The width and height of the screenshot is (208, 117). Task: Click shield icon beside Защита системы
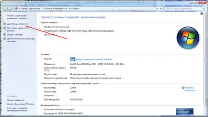[x=5, y=35]
